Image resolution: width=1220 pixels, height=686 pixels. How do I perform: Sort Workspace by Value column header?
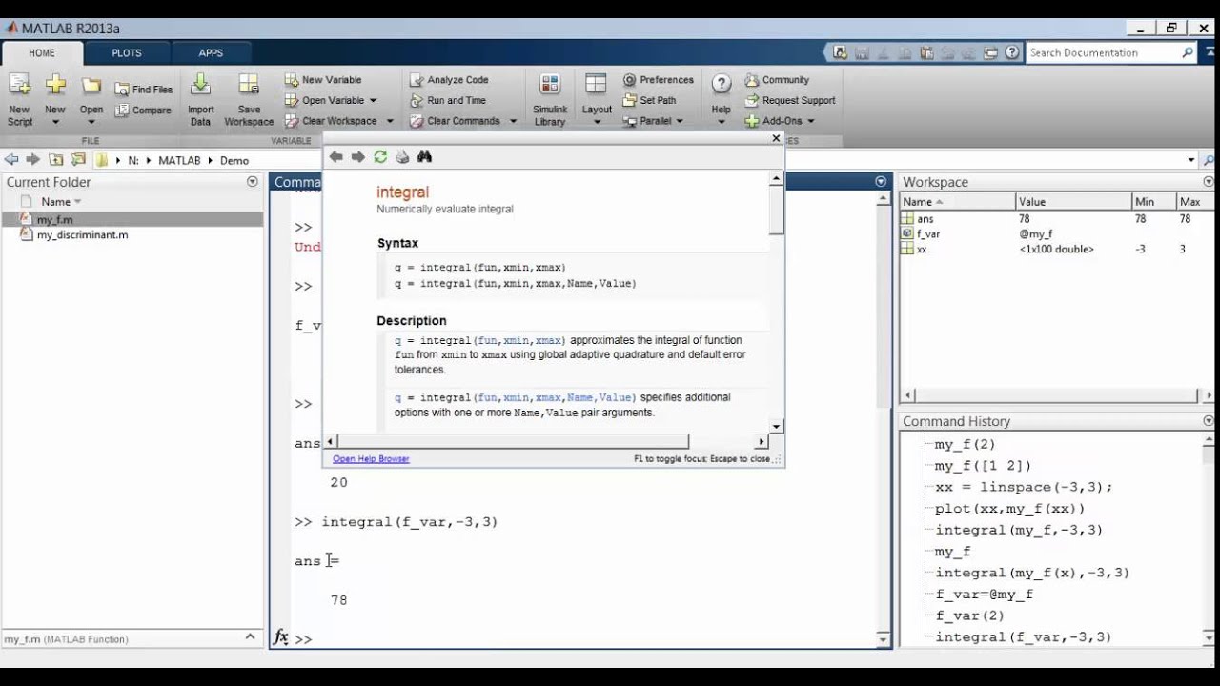pyautogui.click(x=1073, y=201)
